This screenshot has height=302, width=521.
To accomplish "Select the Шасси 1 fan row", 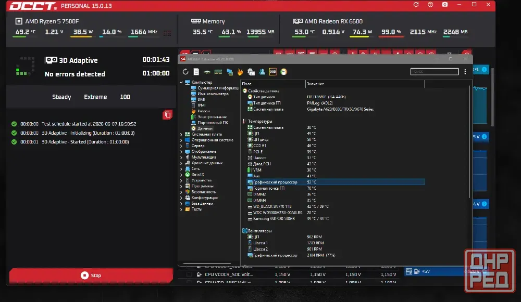I will 335,243.
